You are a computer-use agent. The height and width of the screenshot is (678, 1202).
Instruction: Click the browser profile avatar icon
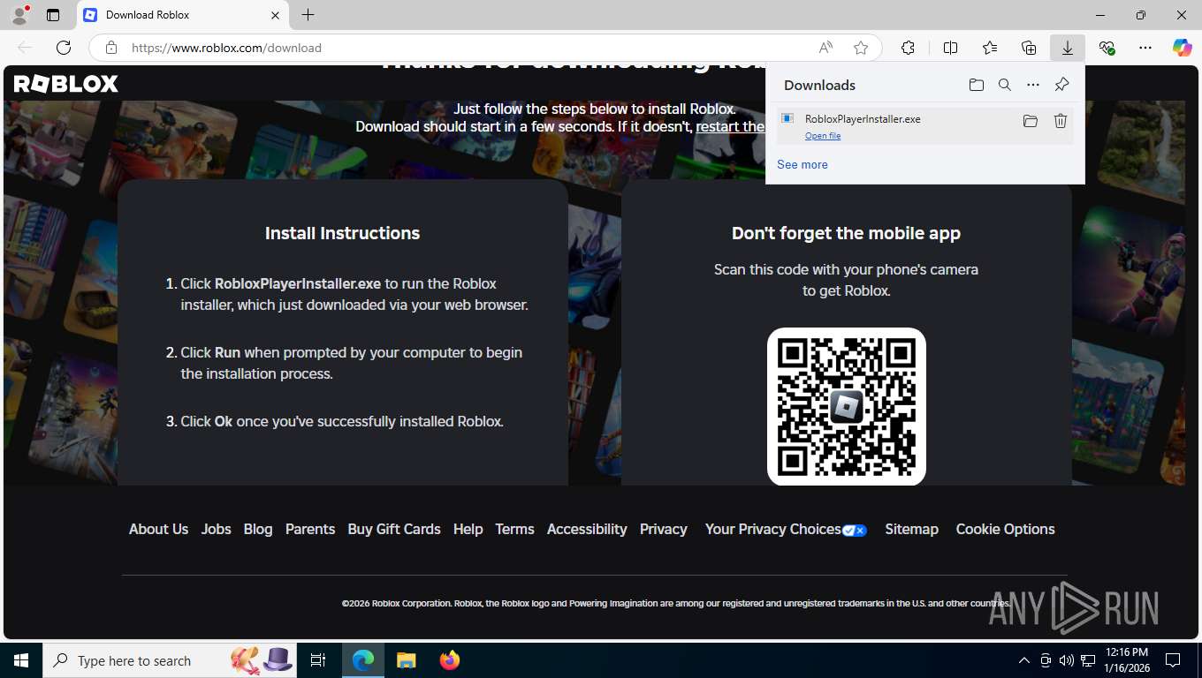point(19,15)
